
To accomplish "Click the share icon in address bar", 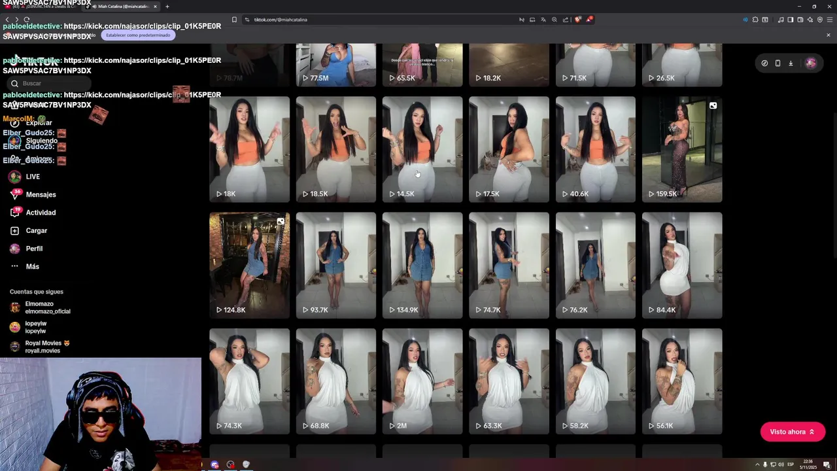I will pos(566,20).
